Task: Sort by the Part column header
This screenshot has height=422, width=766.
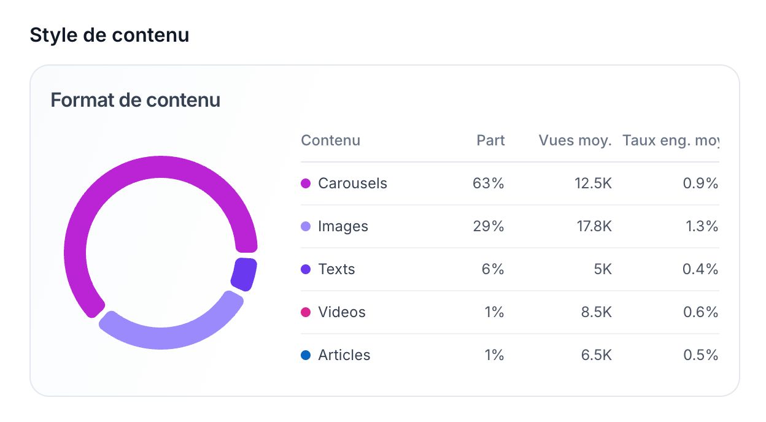Action: [490, 140]
